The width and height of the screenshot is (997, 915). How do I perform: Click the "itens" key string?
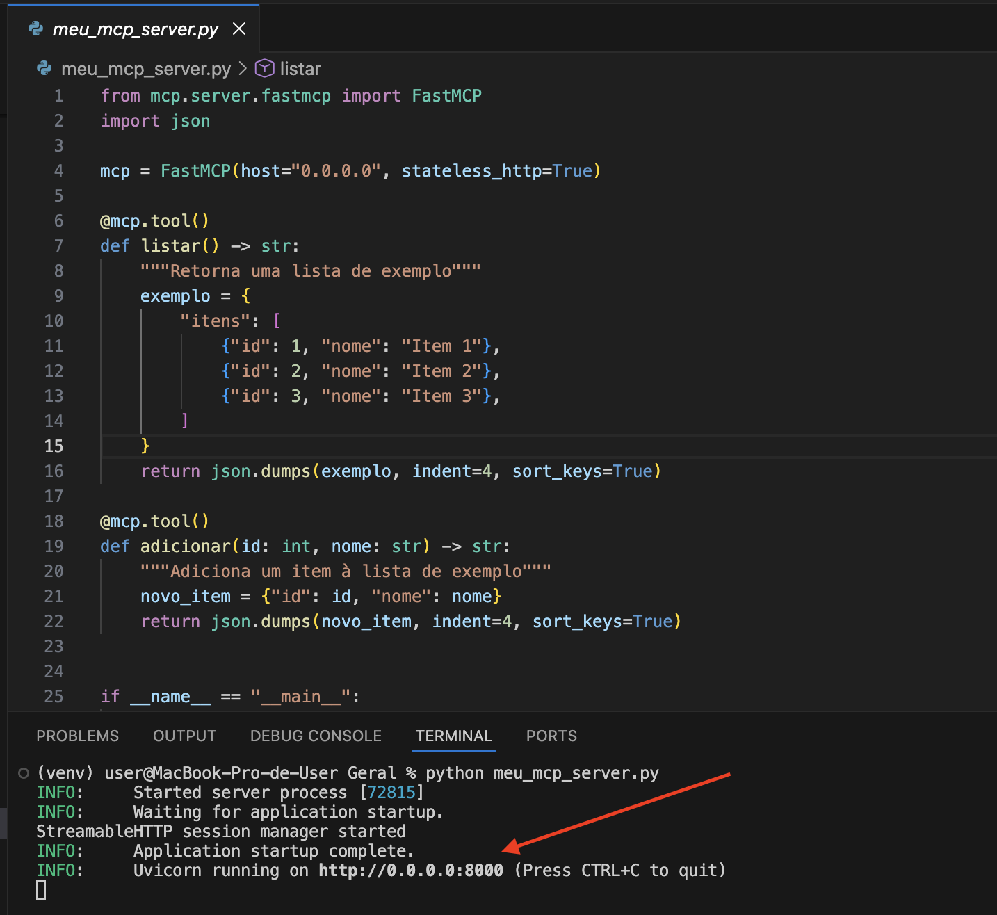[x=216, y=321]
